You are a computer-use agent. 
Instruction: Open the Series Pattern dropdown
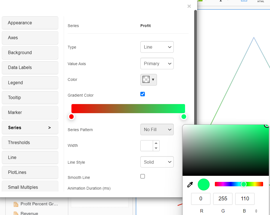157,129
